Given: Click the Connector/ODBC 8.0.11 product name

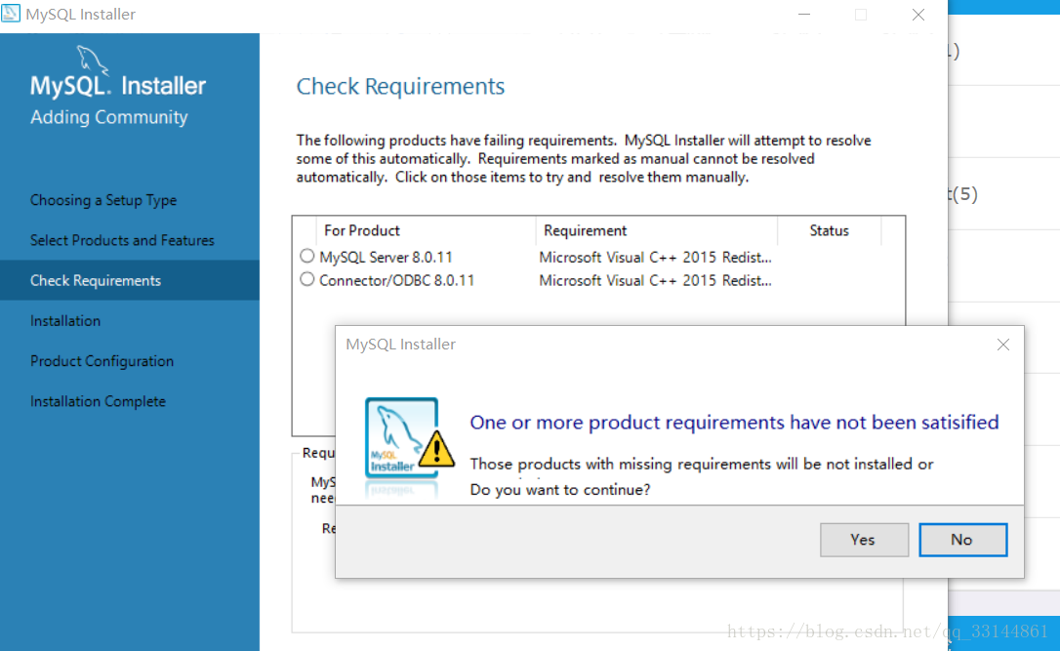Looking at the screenshot, I should point(397,280).
